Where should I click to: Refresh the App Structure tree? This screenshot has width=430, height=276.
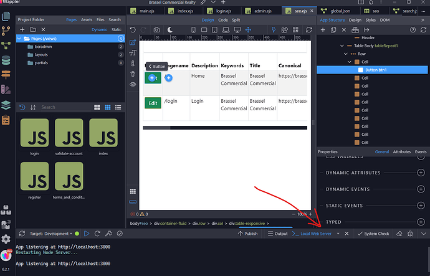pyautogui.click(x=423, y=30)
